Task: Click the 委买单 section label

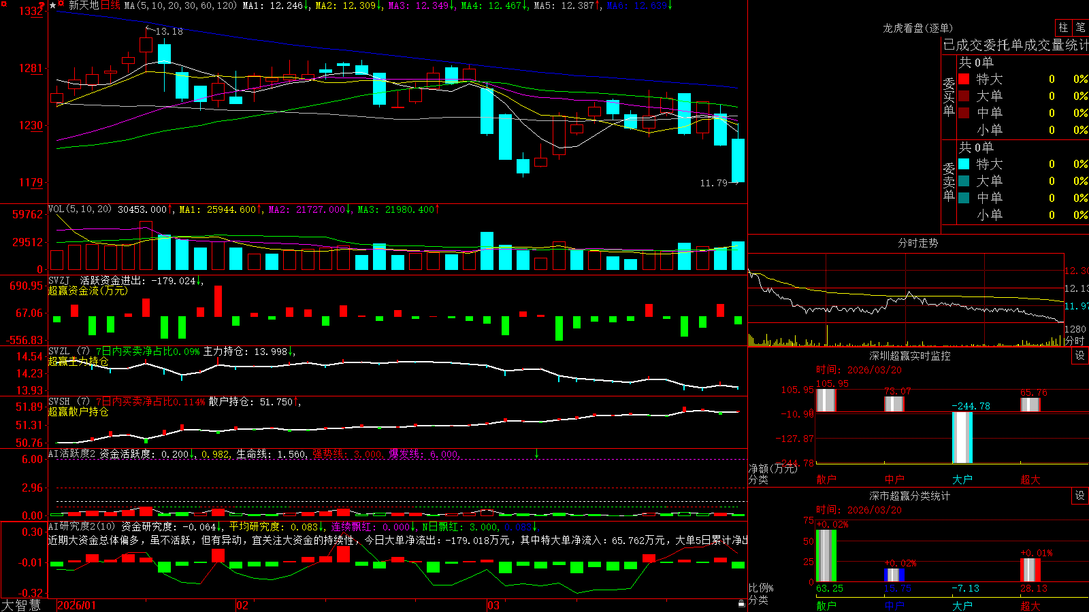Action: click(949, 97)
